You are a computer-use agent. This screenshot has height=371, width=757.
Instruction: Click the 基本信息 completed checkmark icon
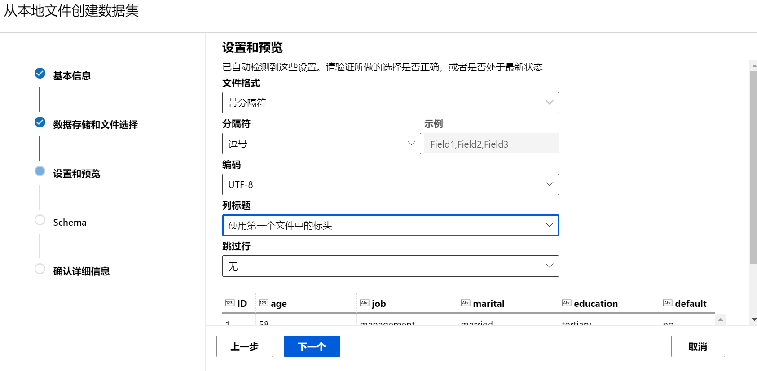click(x=40, y=73)
